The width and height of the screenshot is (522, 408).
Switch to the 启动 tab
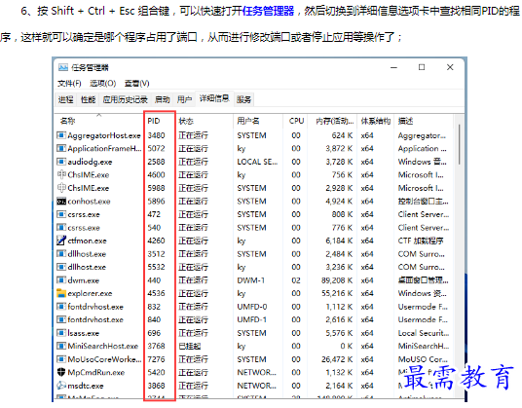162,99
